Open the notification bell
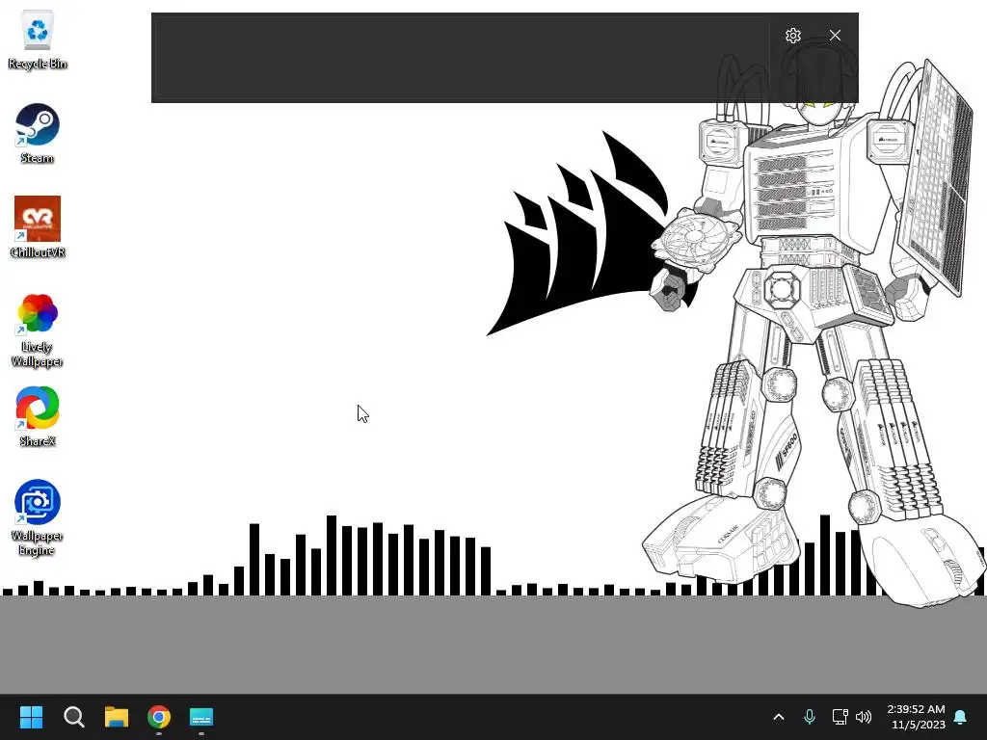 [x=961, y=717]
